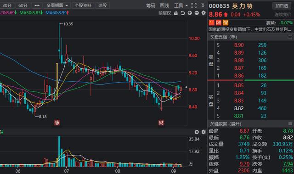The height and width of the screenshot is (174, 294).
Task: Click sell level 3 price 8.88
Action: 239,60
